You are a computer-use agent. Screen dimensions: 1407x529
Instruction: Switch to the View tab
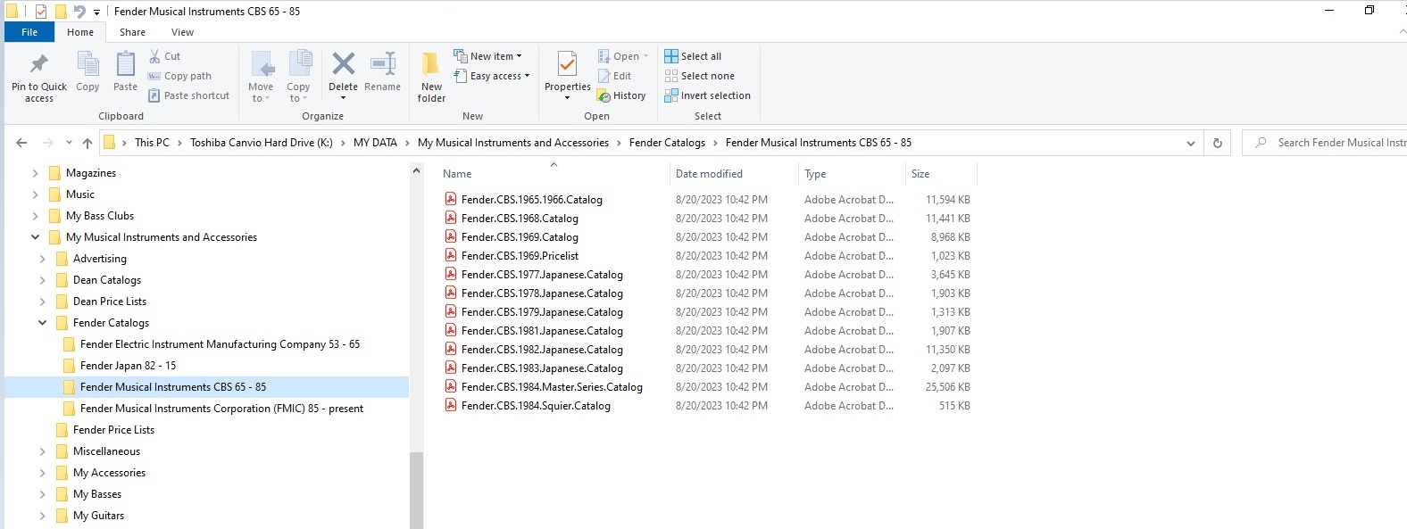(182, 32)
